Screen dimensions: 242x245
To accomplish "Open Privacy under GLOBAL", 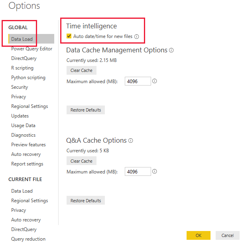I will coord(19,97).
